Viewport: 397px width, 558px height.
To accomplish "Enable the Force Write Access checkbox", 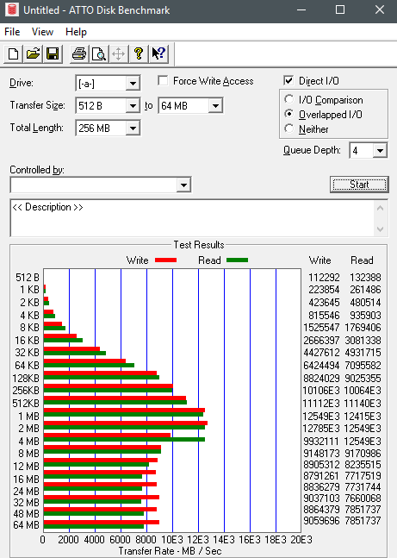I will [x=163, y=81].
